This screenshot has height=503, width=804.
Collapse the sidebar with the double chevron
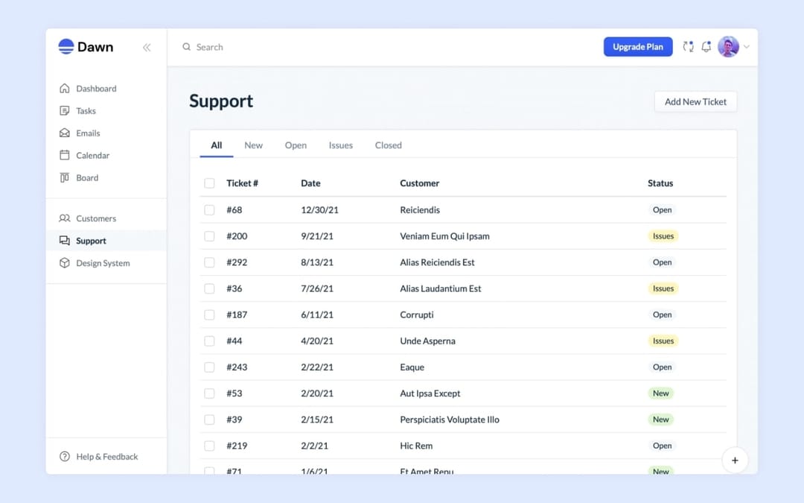(x=147, y=46)
